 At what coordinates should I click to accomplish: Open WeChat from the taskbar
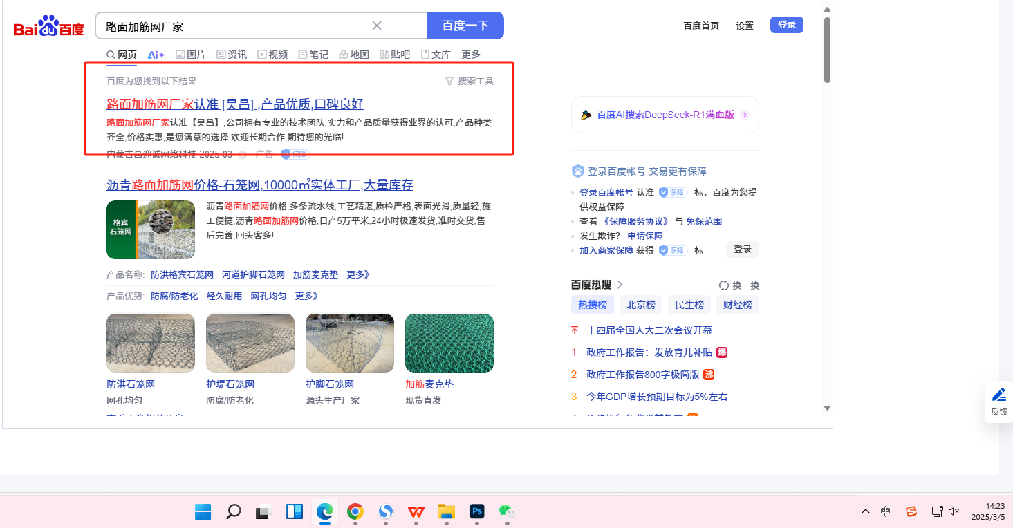(508, 511)
